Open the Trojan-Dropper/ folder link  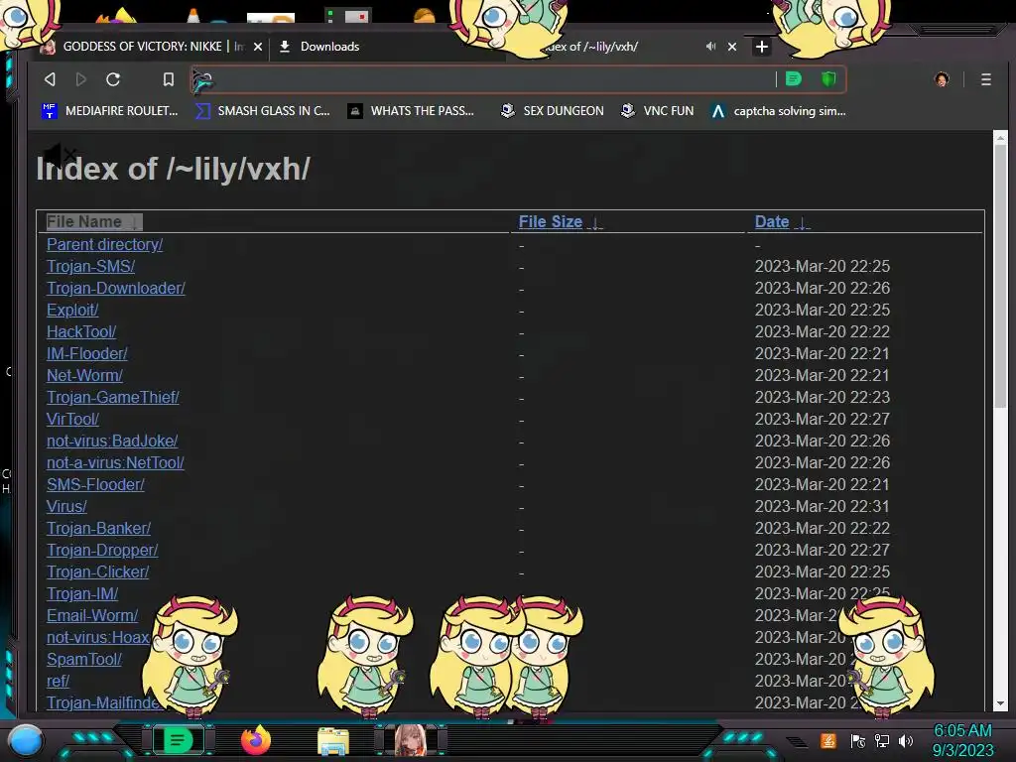102,550
